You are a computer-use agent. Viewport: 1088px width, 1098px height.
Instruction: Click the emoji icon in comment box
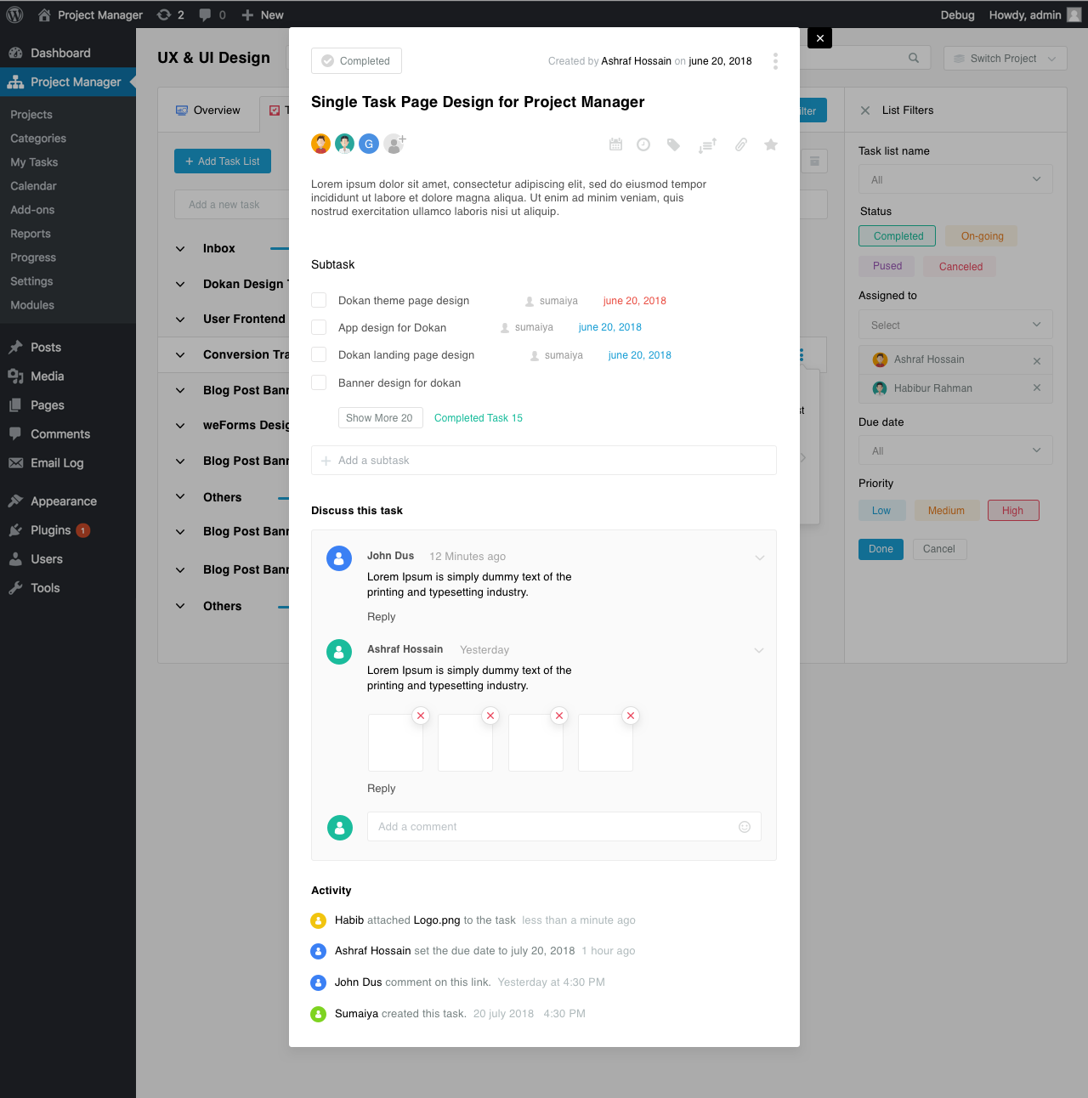[745, 827]
